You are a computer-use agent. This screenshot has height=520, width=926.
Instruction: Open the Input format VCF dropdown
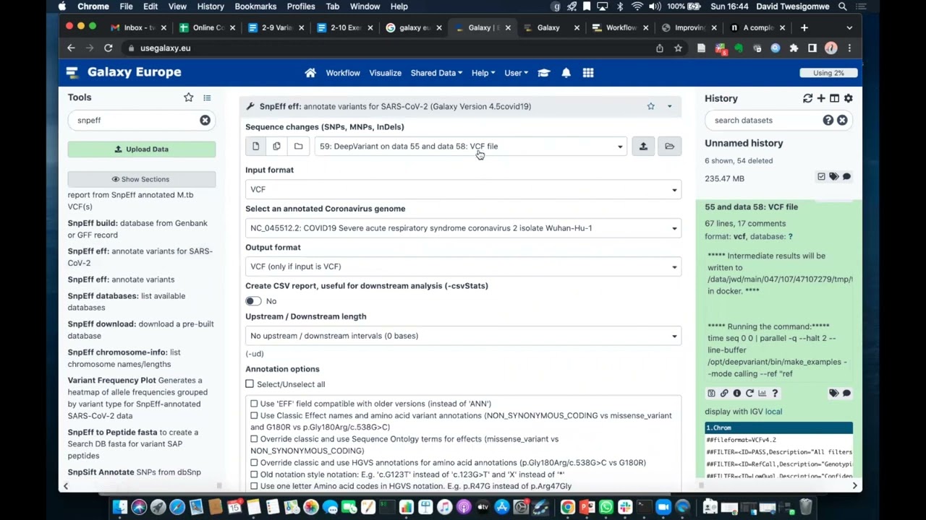(x=463, y=189)
